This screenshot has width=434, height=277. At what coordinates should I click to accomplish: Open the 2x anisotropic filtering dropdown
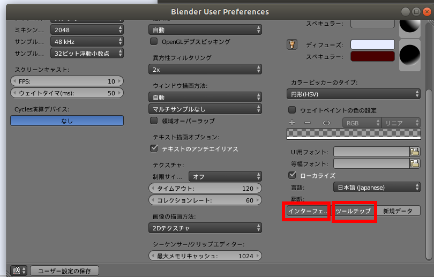coord(205,70)
